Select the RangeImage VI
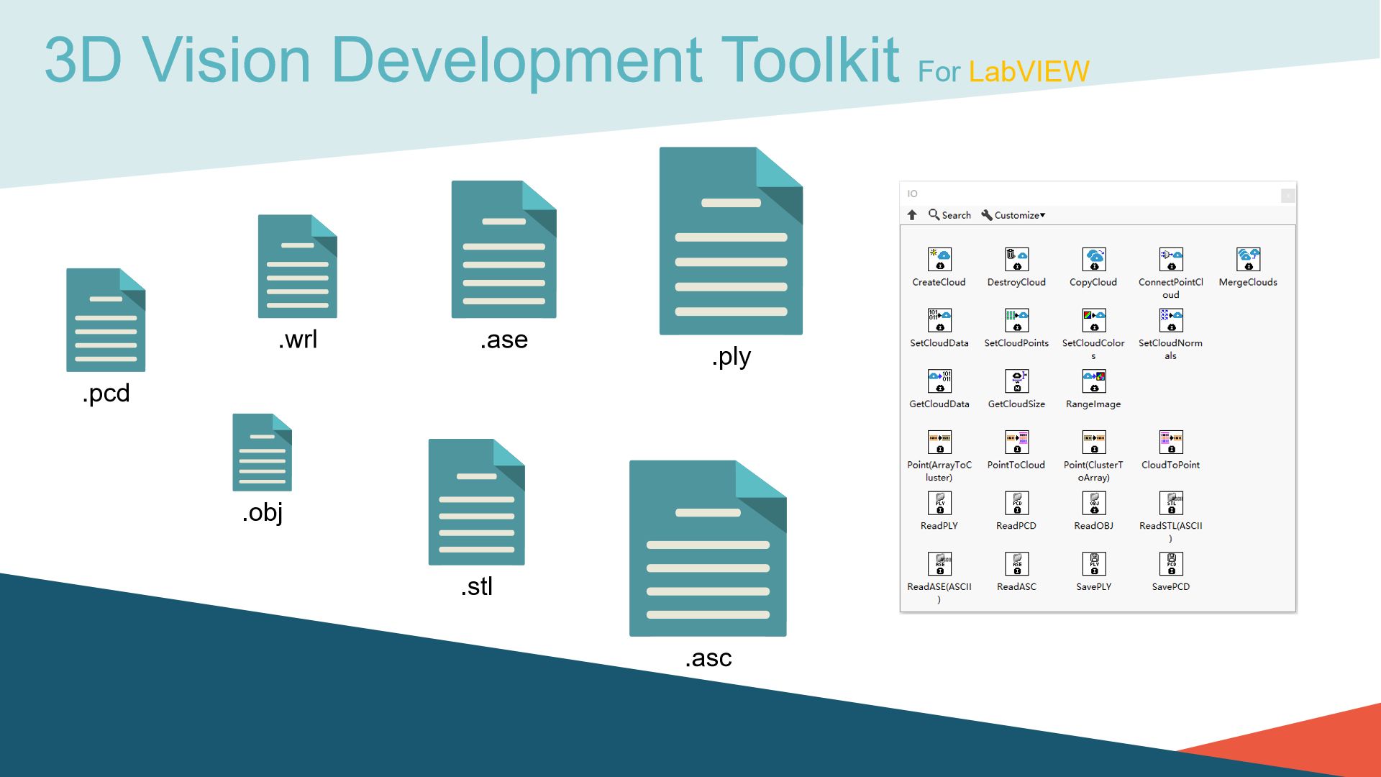Image resolution: width=1381 pixels, height=777 pixels. click(x=1093, y=381)
